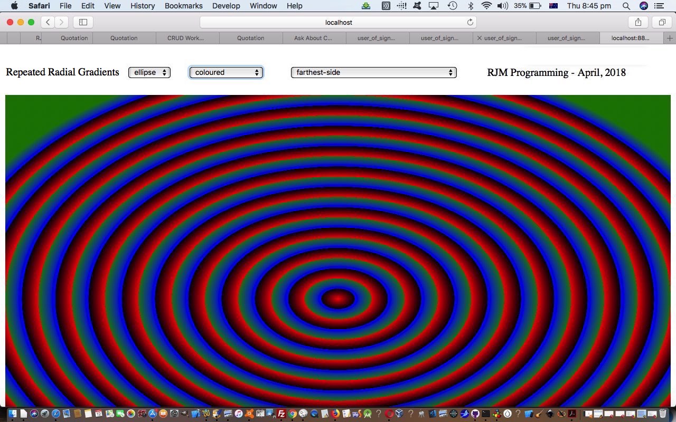Close the user_of_sign tab using its X
Image resolution: width=676 pixels, height=422 pixels.
tap(479, 38)
